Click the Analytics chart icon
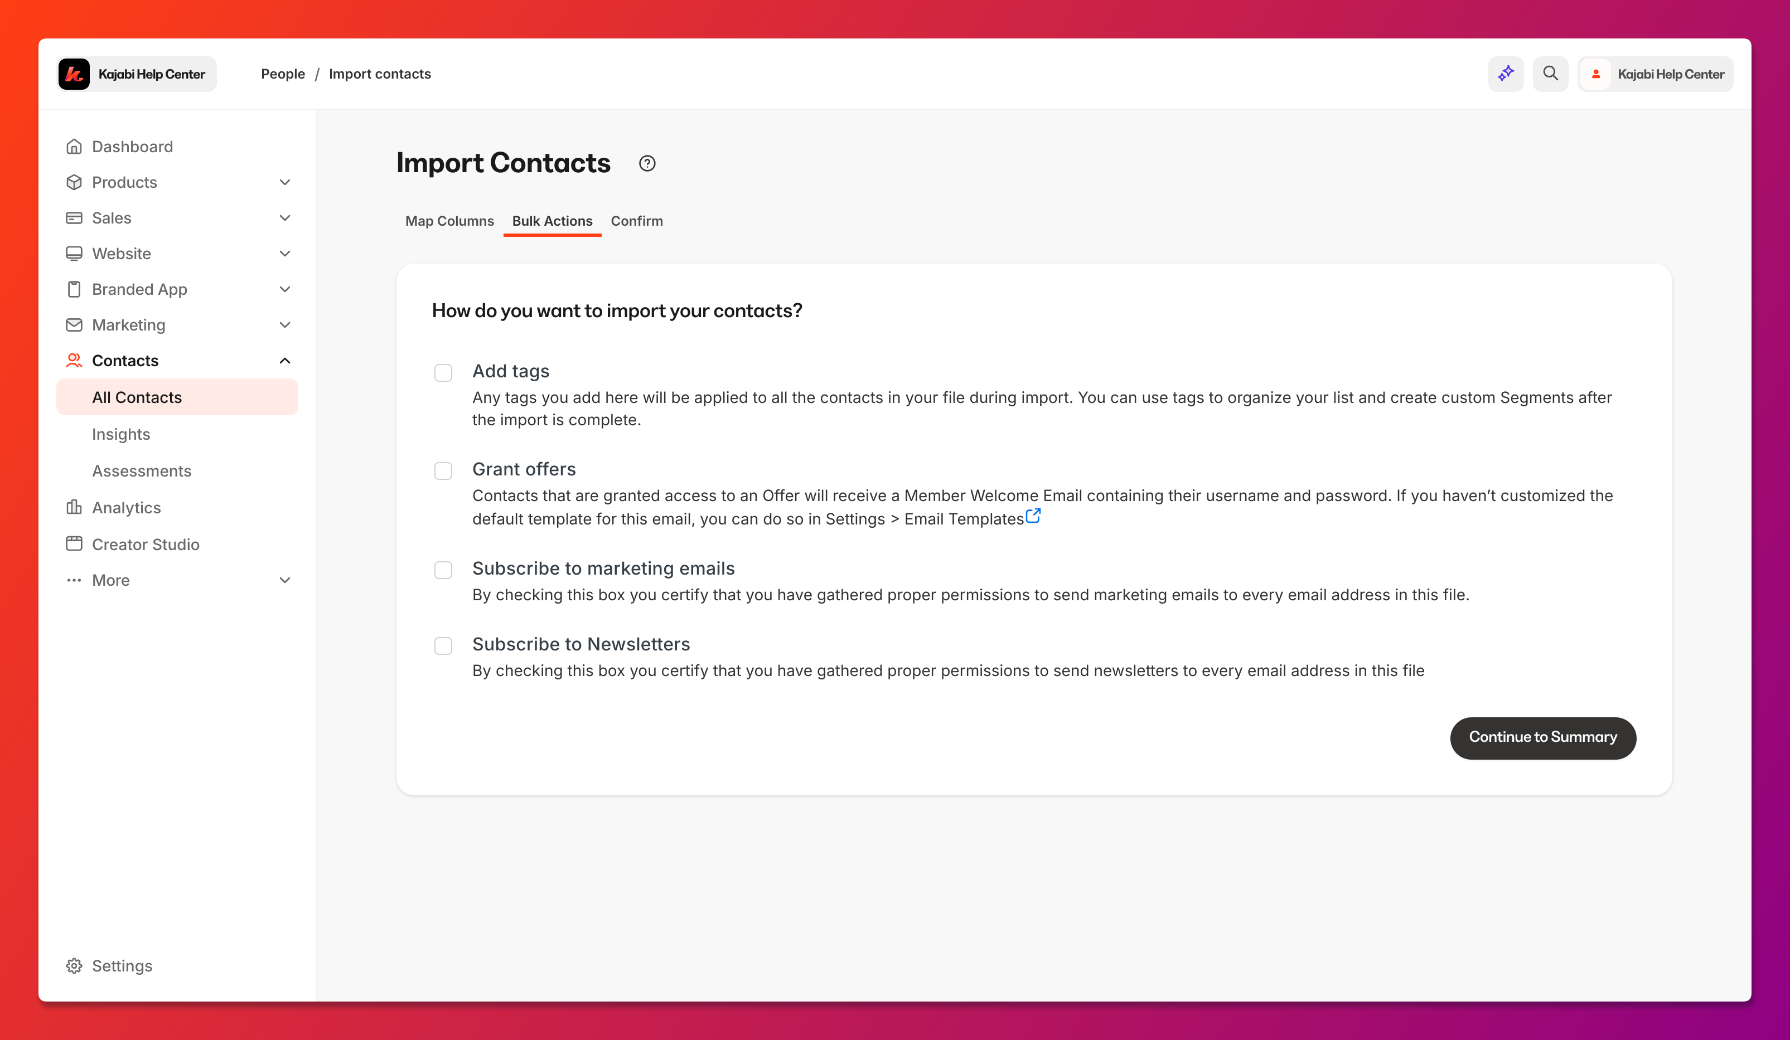The height and width of the screenshot is (1040, 1790). coord(74,508)
